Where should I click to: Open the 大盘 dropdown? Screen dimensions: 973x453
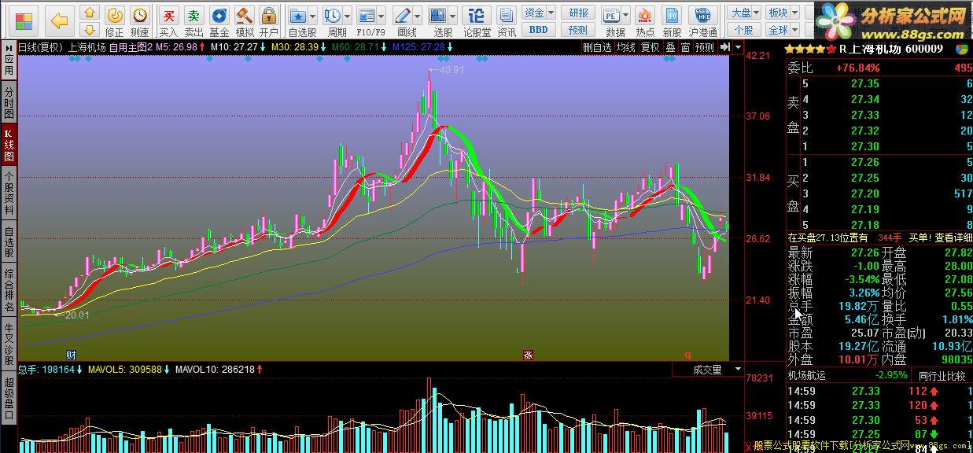(x=745, y=13)
